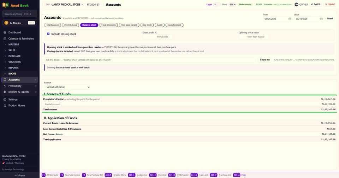339x178 pixels.
Task: Open the Dashboard icon in sidebar
Action: click(5, 32)
